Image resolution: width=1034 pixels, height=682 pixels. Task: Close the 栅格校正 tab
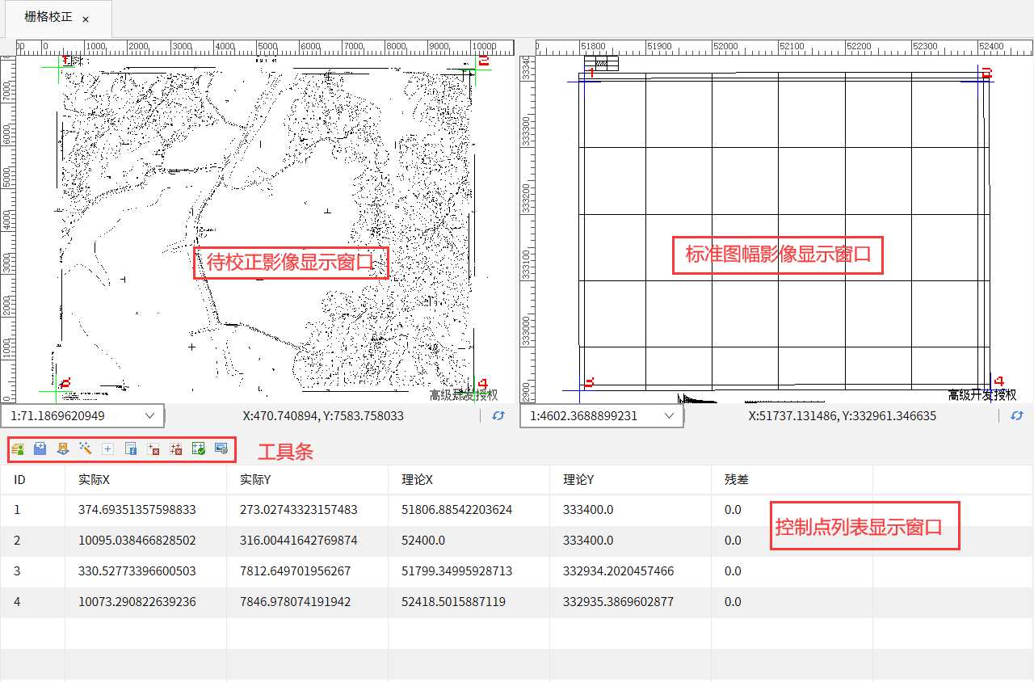click(x=86, y=19)
